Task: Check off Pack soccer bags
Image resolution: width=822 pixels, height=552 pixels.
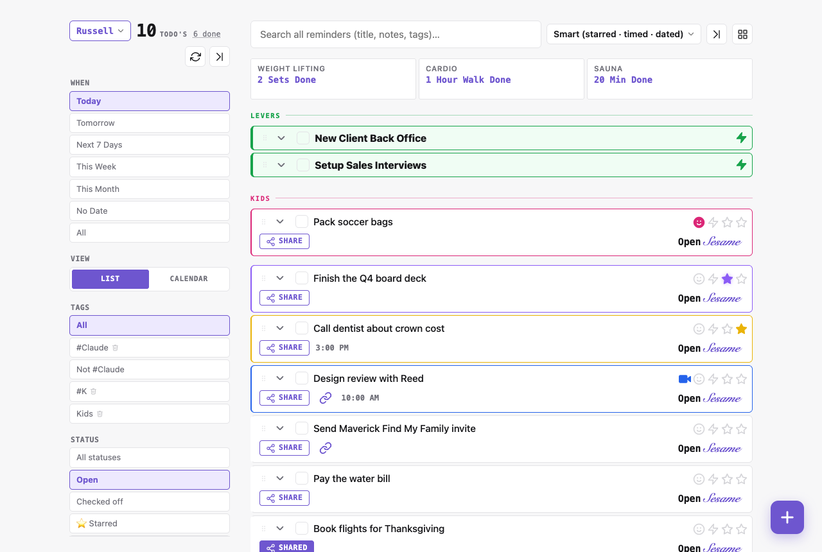Action: [302, 221]
